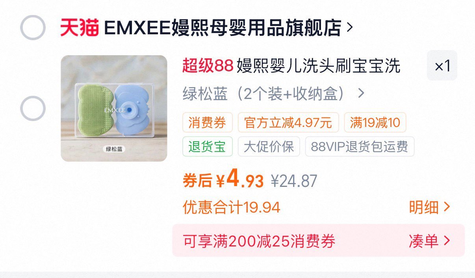Tap the 超级88 badge
Viewport: 475px width, 278px height.
tap(208, 66)
